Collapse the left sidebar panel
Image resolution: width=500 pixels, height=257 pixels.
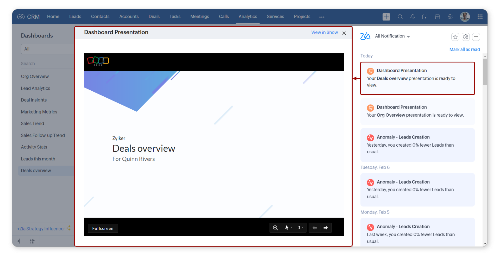tap(19, 241)
